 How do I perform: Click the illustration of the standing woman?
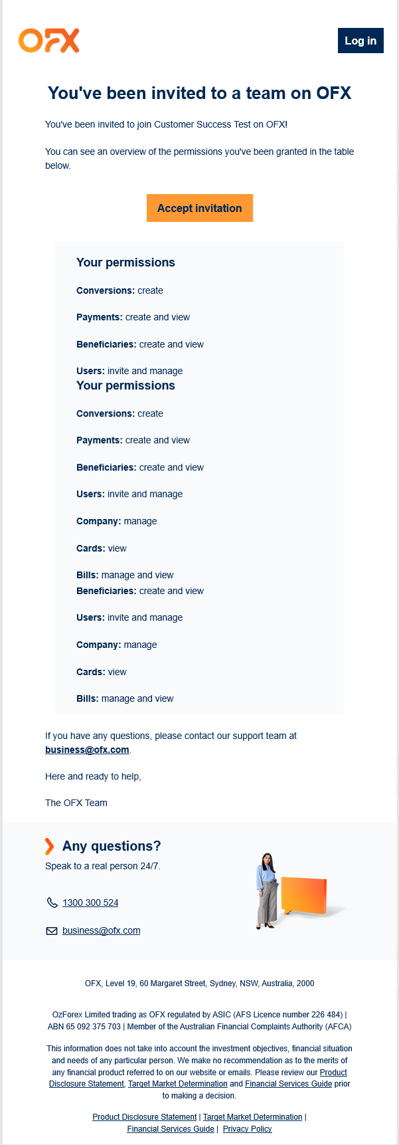coord(267,890)
